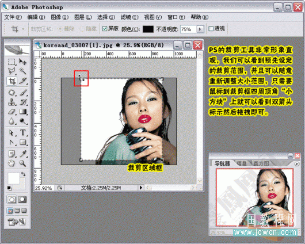Open the 滤镜(T) menu
305x244 pixels.
pyautogui.click(x=129, y=17)
